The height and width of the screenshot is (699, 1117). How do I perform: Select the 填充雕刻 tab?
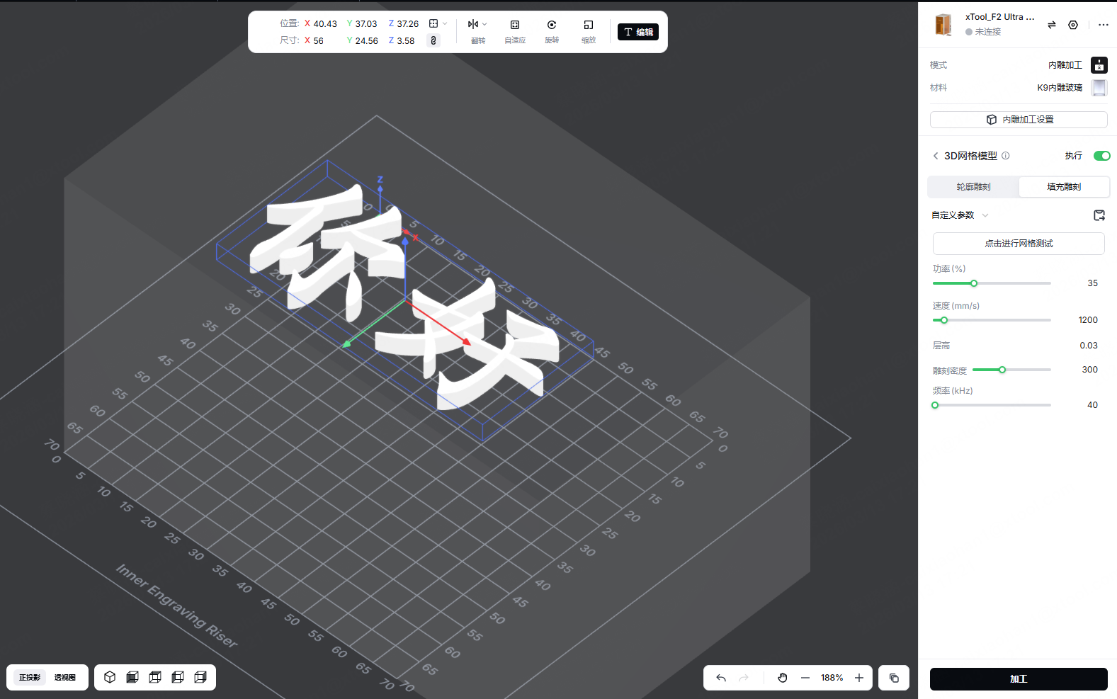(1064, 187)
